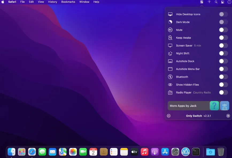Open FaceTime from the Dock
232x158 pixels.
pyautogui.click(x=83, y=152)
